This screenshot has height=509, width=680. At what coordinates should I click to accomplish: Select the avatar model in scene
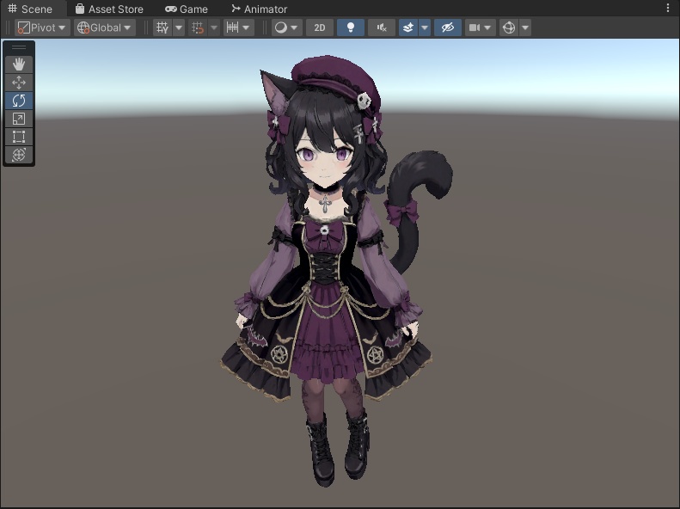pyautogui.click(x=328, y=269)
